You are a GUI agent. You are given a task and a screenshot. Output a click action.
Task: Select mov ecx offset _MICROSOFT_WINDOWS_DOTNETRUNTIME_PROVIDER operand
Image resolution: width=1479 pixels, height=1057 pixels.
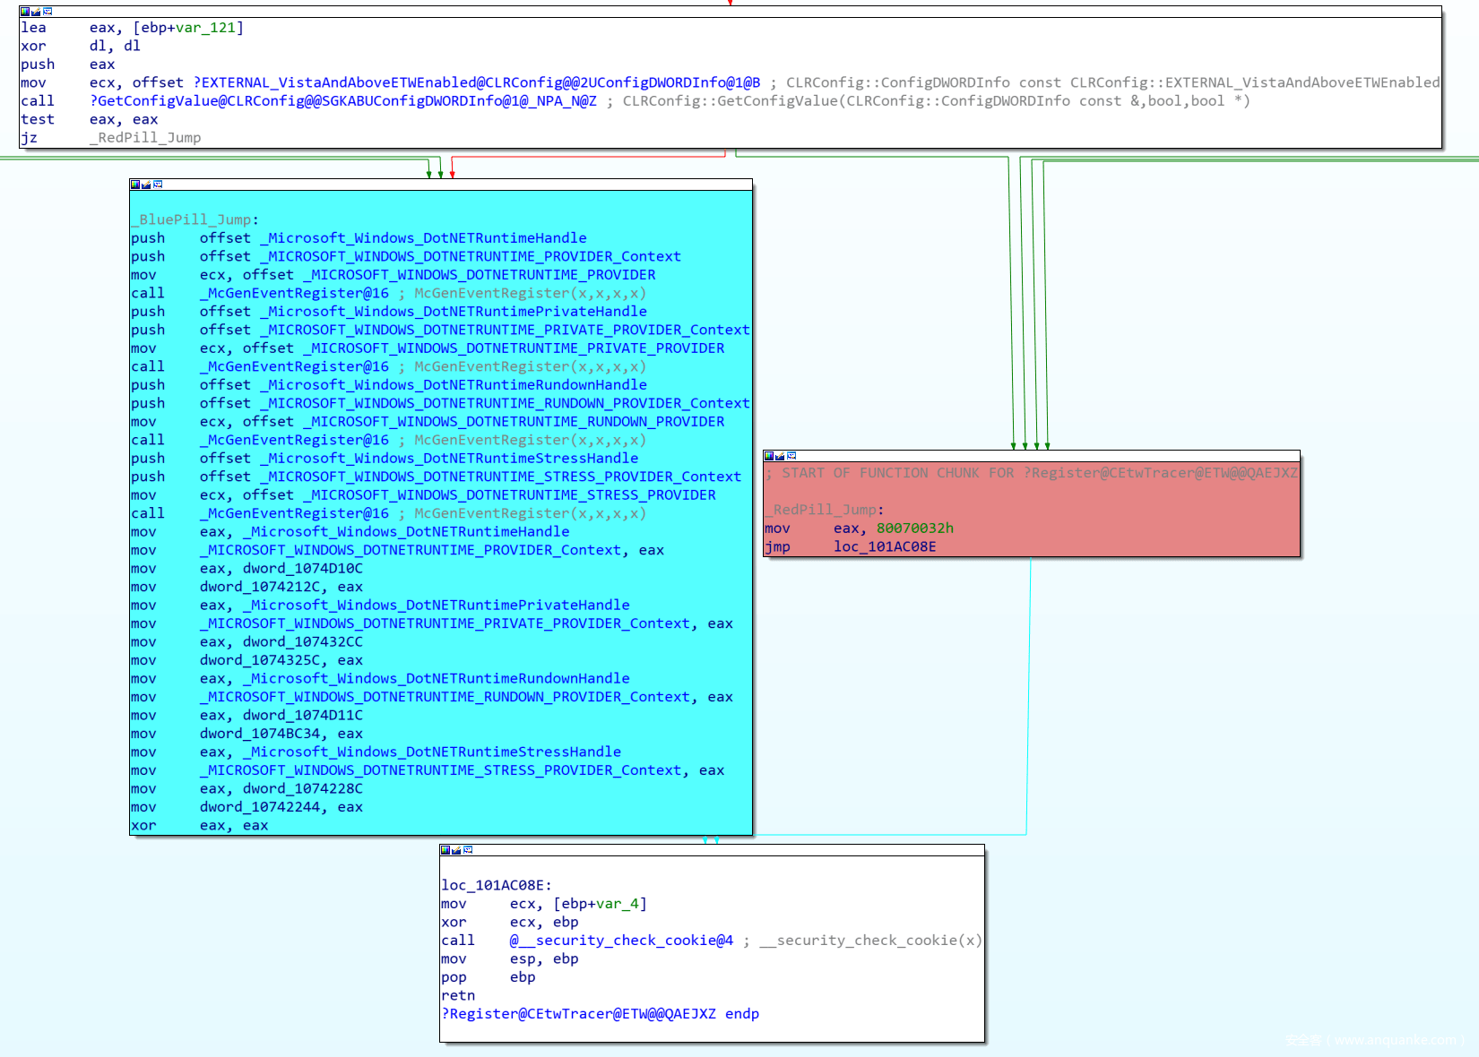(x=480, y=275)
